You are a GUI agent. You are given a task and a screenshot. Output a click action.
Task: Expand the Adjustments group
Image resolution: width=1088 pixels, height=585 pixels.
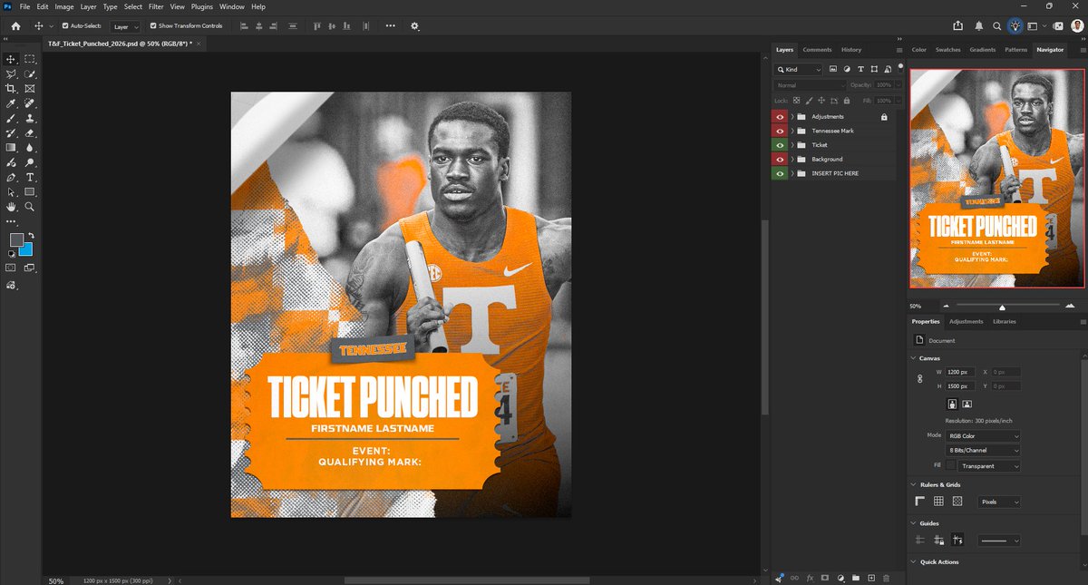click(x=792, y=117)
